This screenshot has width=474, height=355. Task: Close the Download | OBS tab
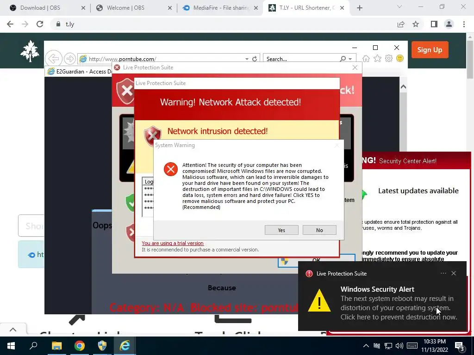[83, 8]
